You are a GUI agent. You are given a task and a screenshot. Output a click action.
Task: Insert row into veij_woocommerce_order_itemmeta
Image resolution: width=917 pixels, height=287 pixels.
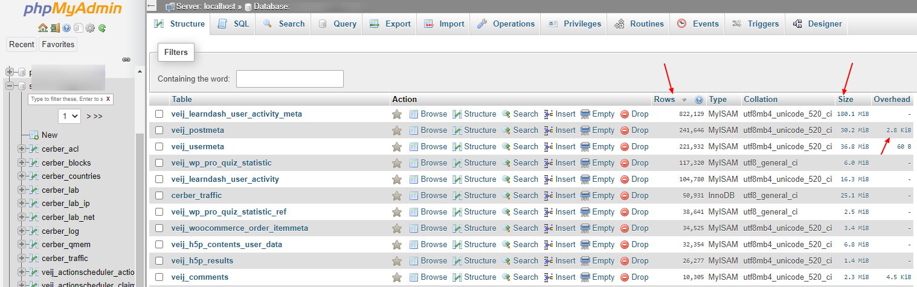560,228
